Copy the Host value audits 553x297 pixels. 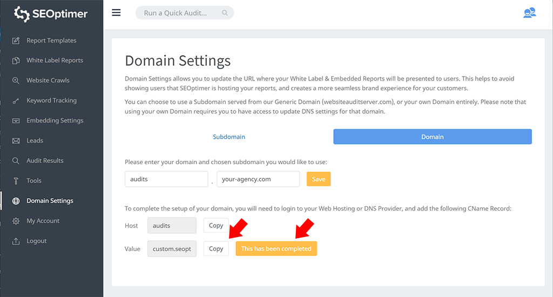(x=216, y=226)
